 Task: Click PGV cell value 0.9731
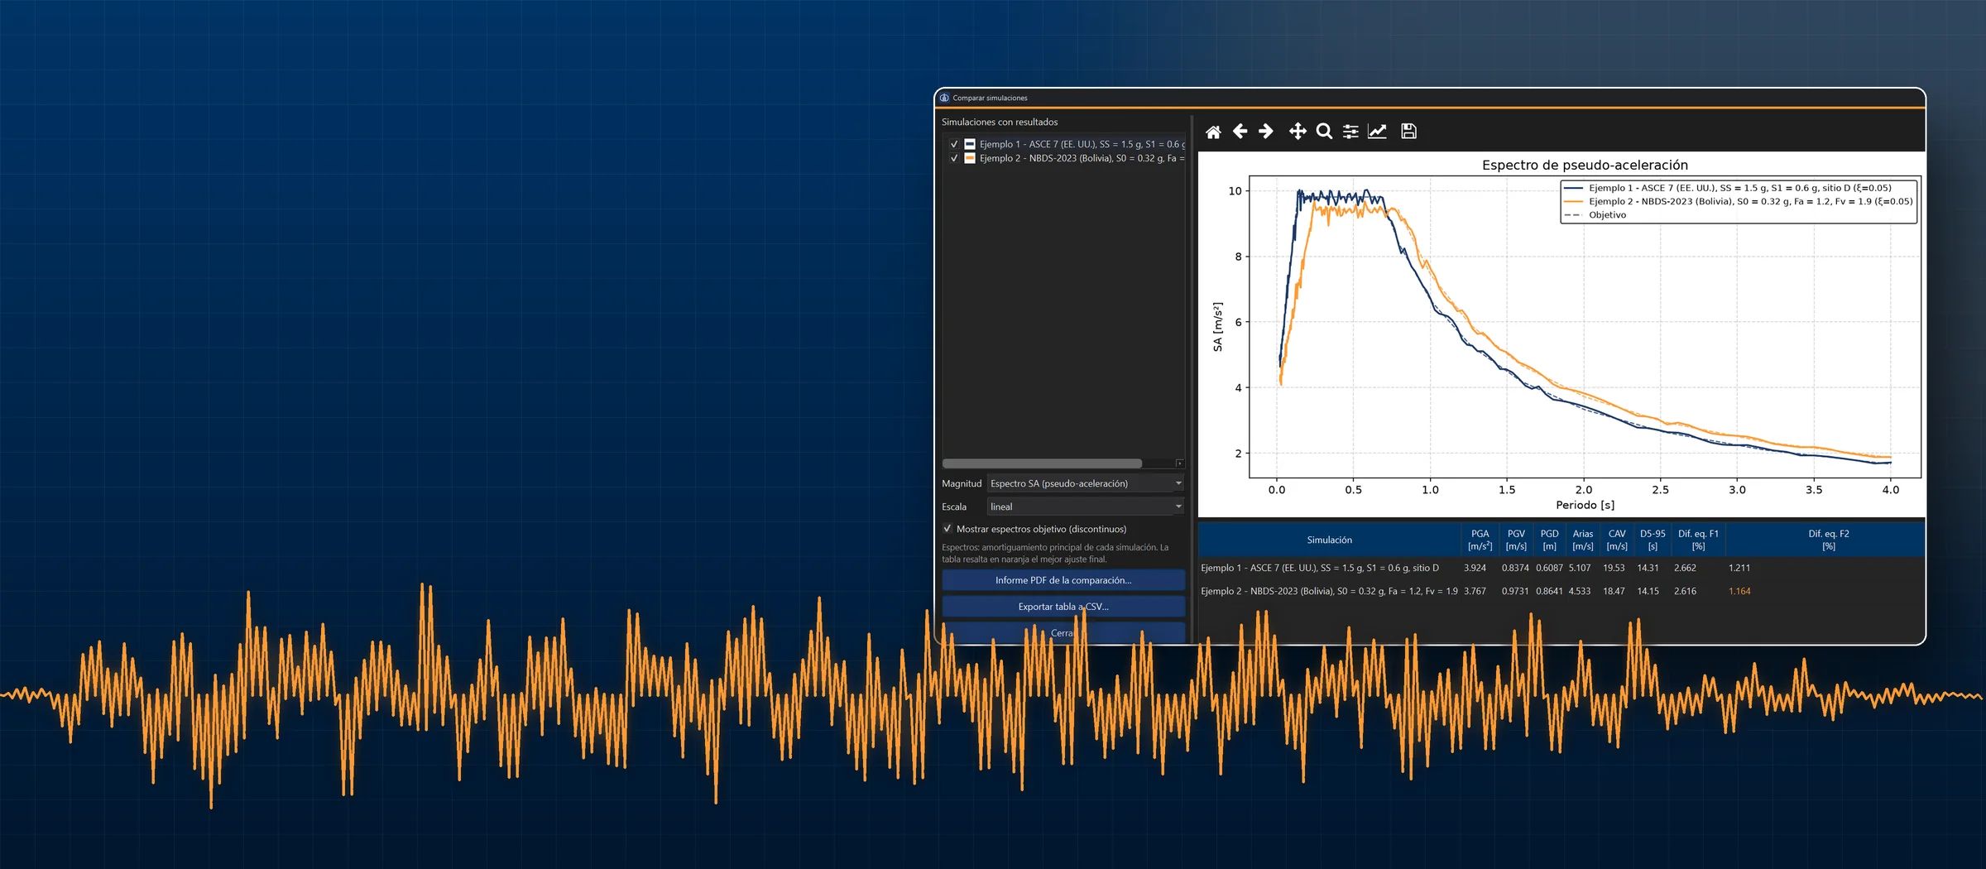point(1515,591)
